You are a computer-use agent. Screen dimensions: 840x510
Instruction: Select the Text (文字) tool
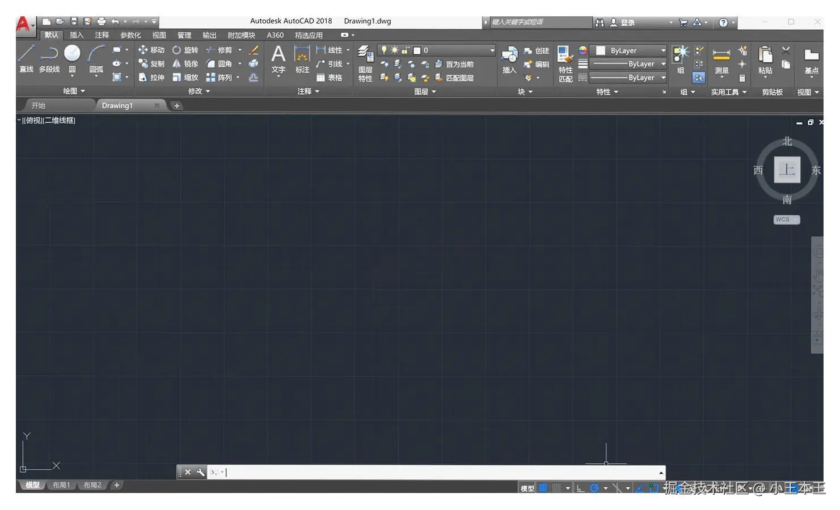tap(278, 59)
